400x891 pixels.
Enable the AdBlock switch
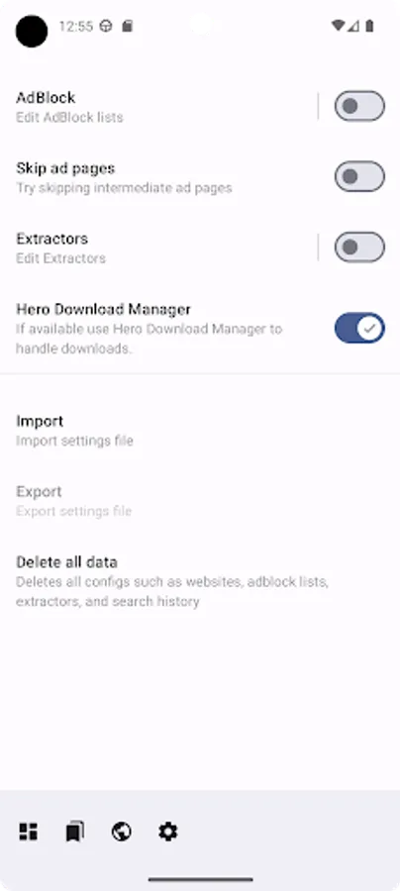tap(359, 106)
